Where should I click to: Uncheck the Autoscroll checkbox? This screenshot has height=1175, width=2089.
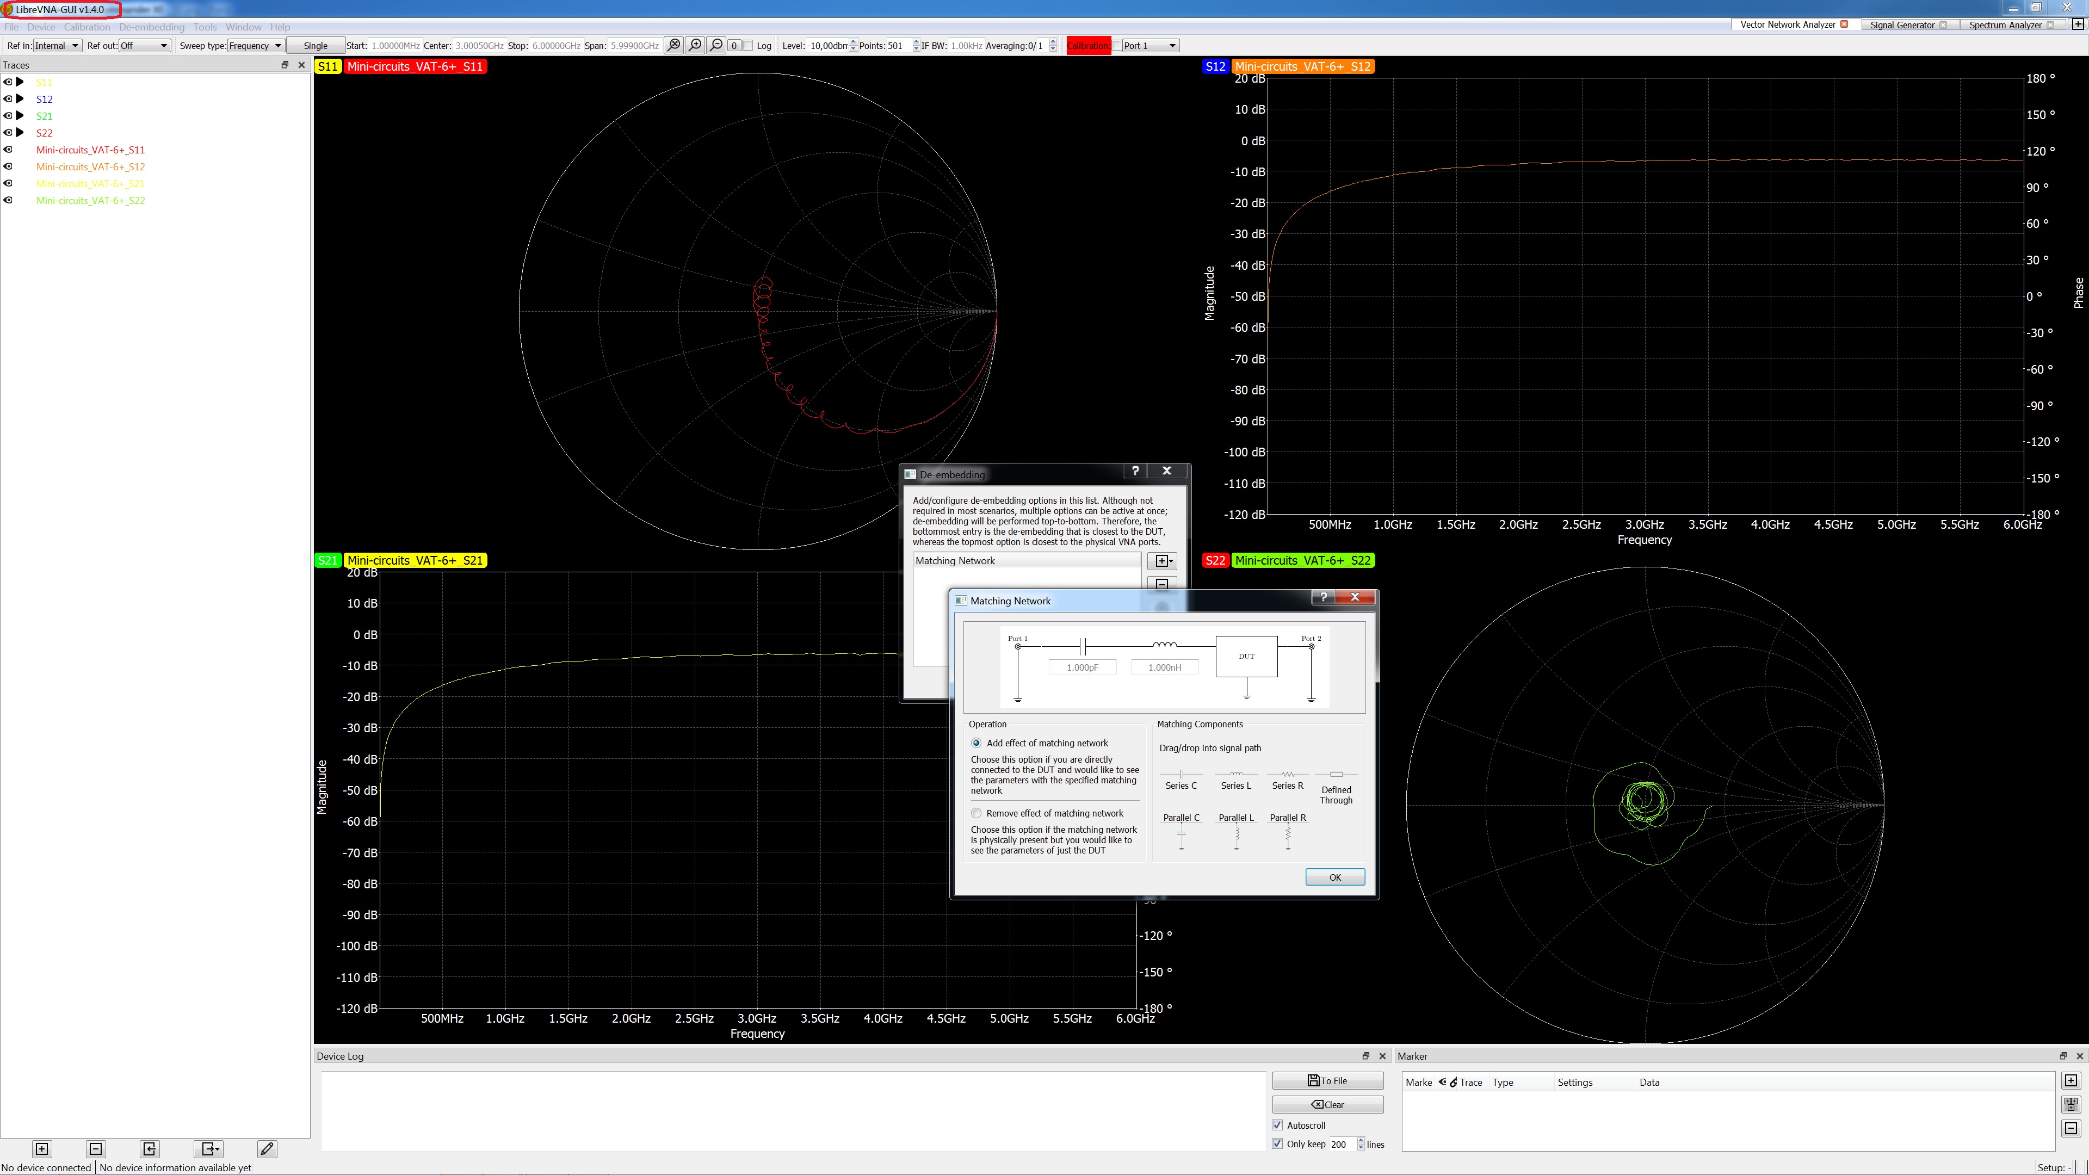click(1278, 1125)
